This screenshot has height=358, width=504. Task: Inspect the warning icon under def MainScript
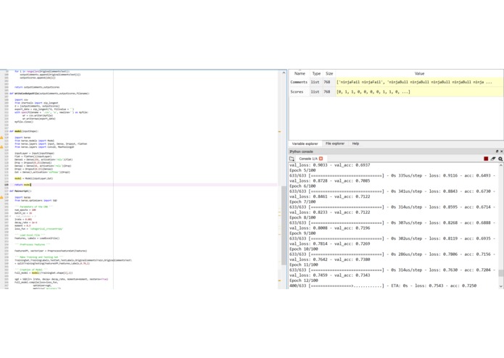pos(1,197)
